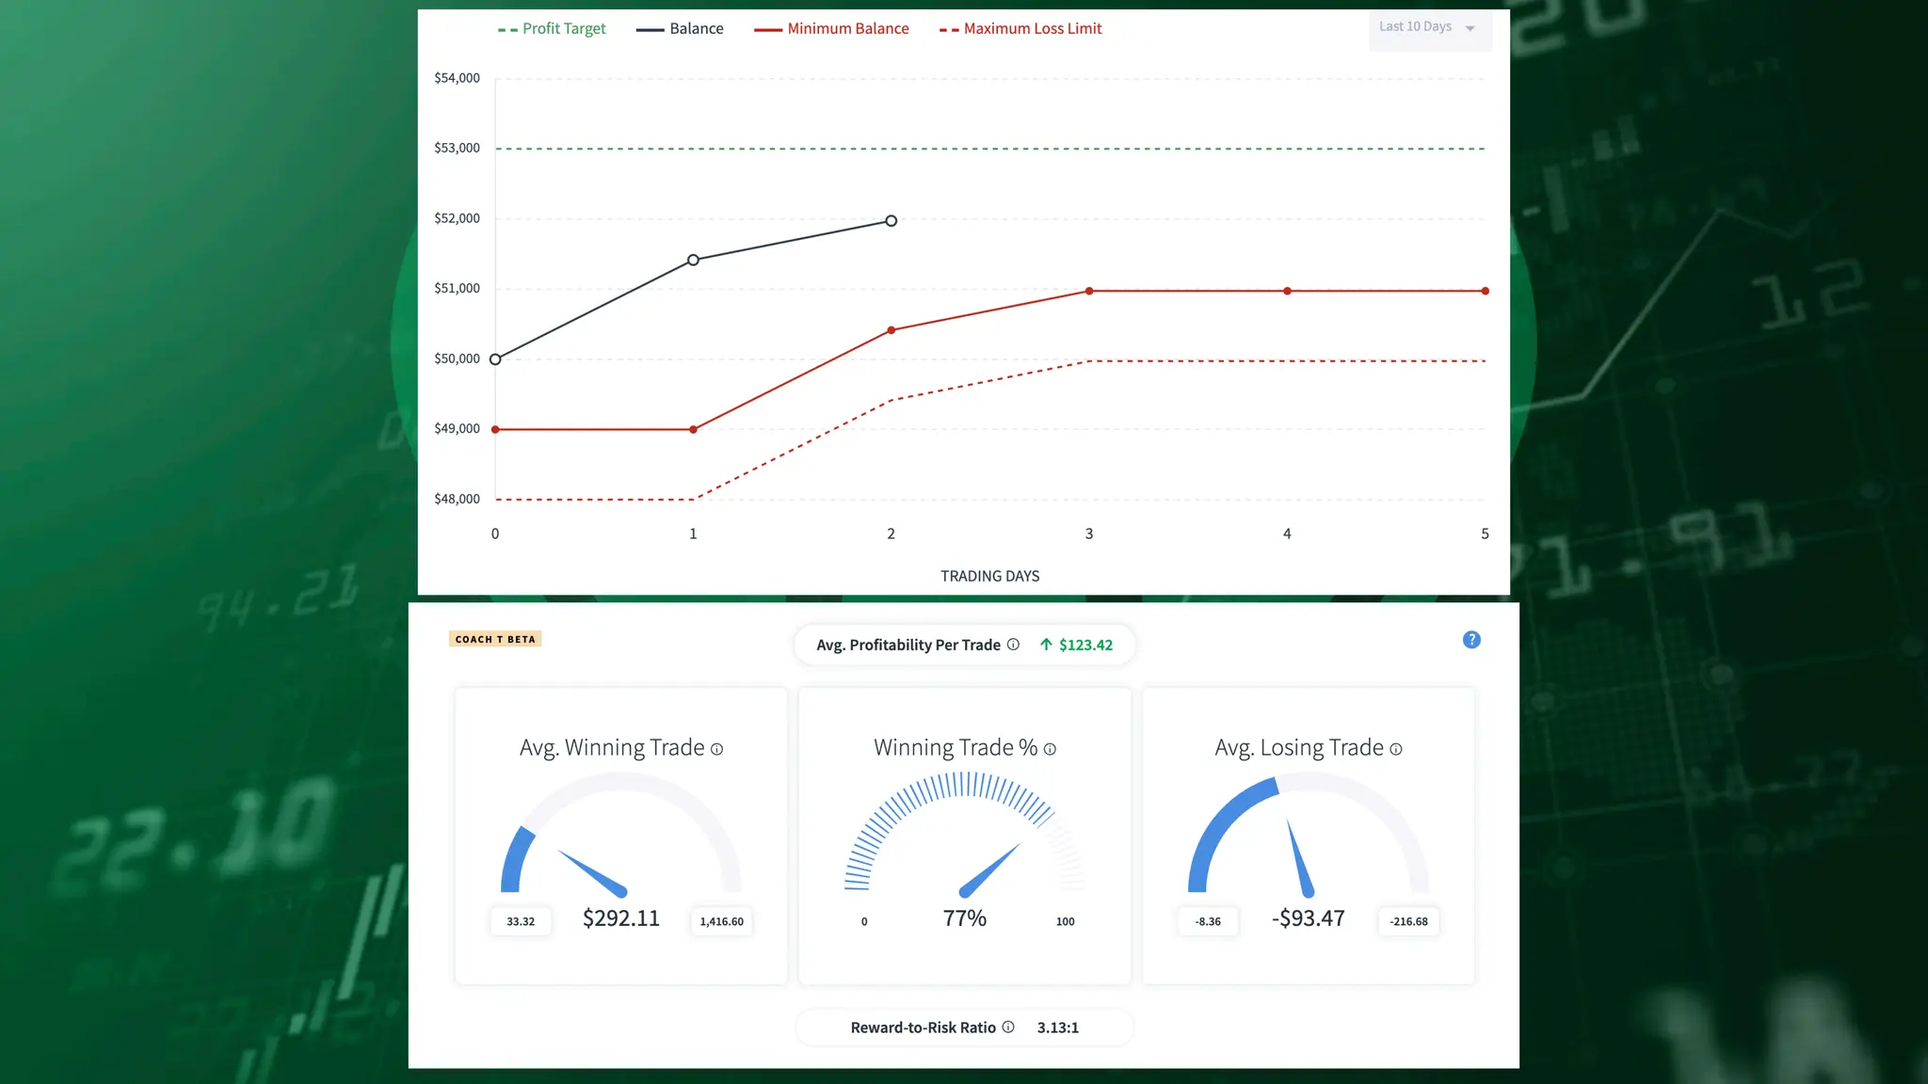Click info icon next to Avg. Losing Trade
Viewport: 1928px width, 1084px height.
(x=1396, y=749)
